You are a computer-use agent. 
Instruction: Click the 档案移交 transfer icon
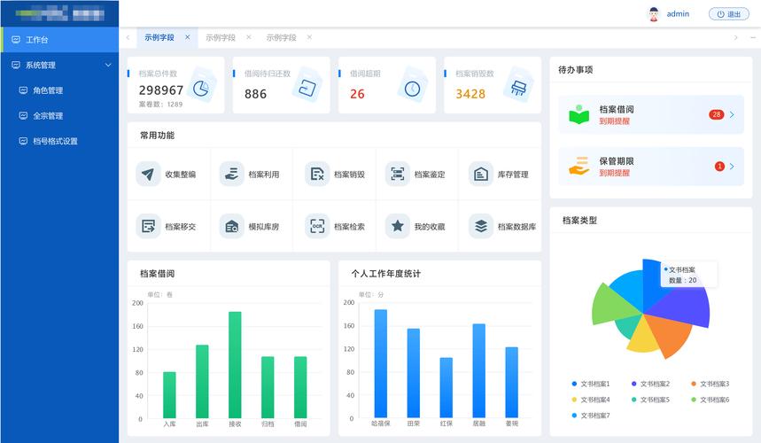click(x=148, y=226)
